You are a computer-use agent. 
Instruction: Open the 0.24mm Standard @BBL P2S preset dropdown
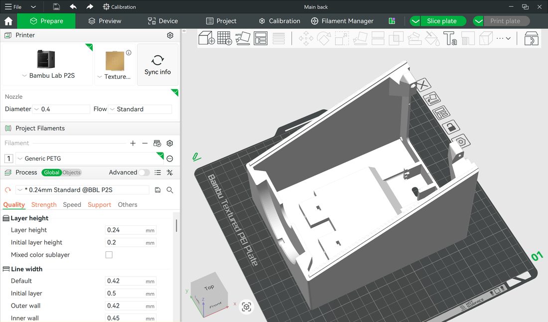[82, 190]
